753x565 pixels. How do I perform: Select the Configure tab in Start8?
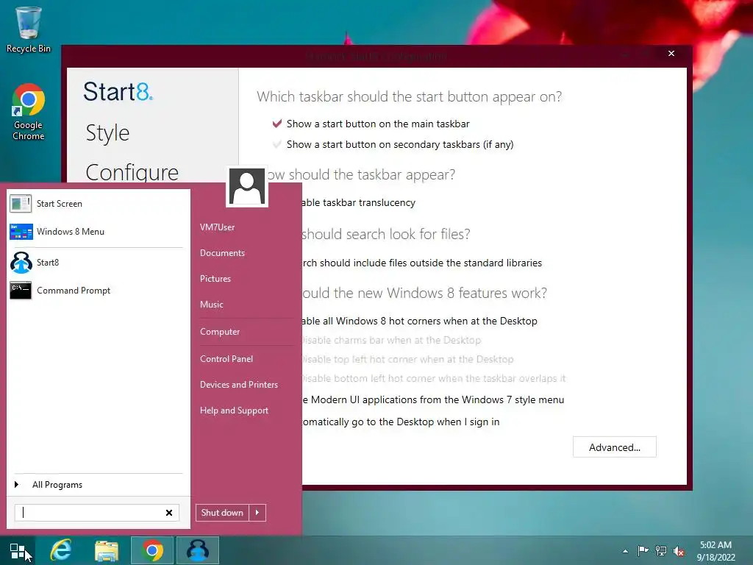(x=132, y=172)
